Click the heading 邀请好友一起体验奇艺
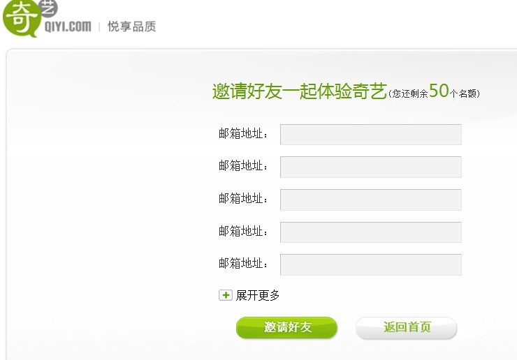Viewport: 517px width, 360px height. click(x=300, y=91)
